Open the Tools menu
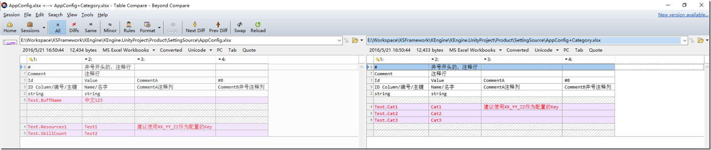 (87, 15)
